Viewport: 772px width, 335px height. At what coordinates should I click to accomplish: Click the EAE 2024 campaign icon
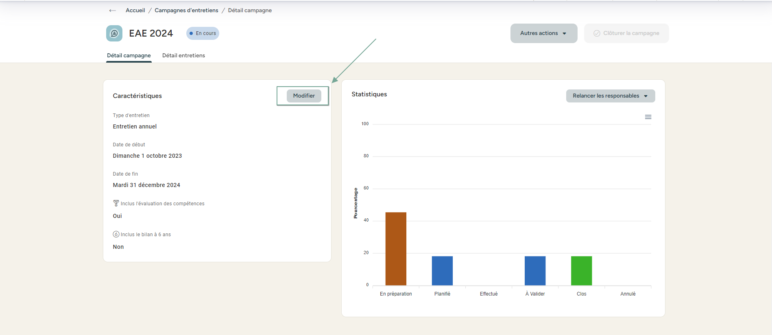pos(114,33)
